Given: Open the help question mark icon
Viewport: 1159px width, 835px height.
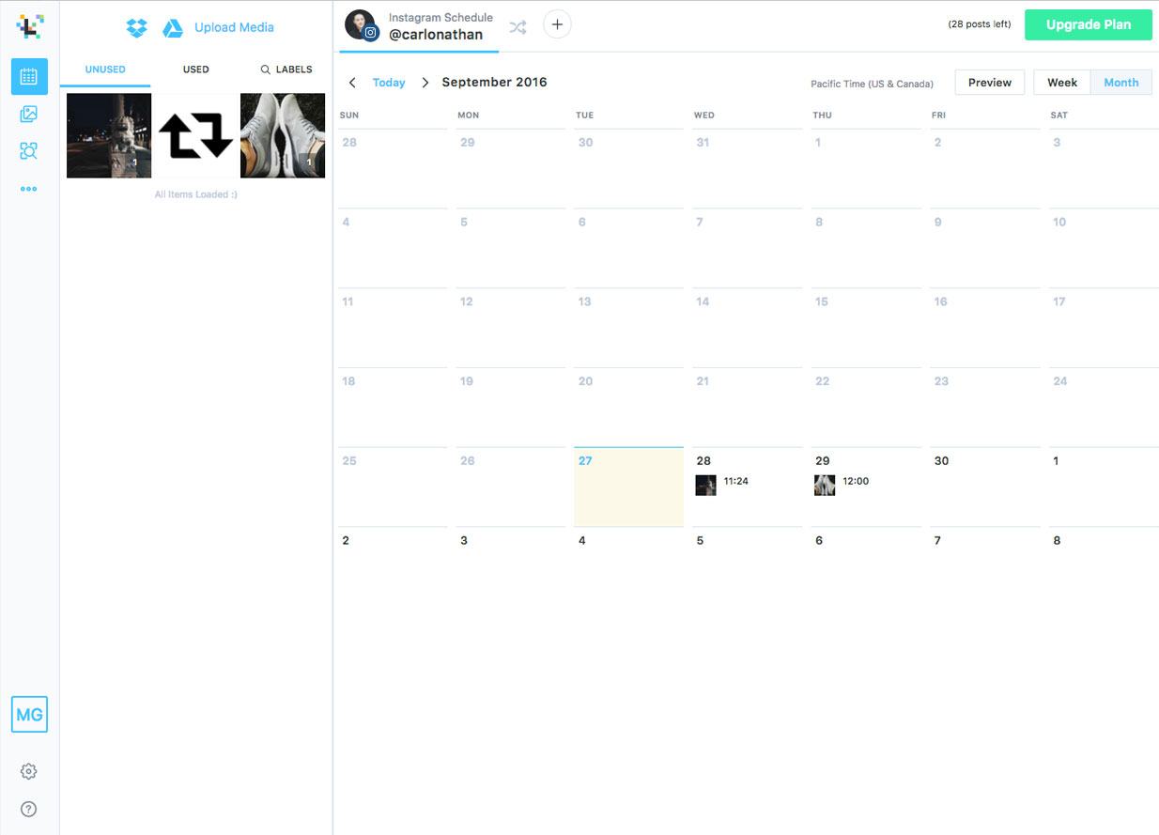Looking at the screenshot, I should (29, 809).
